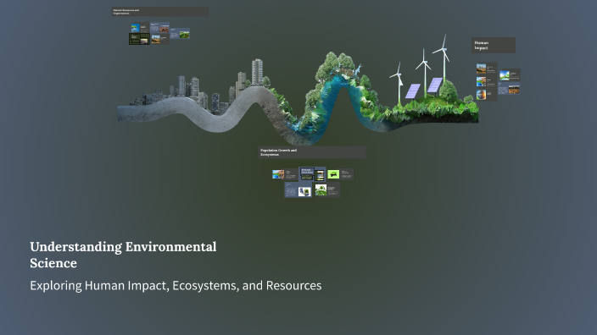The height and width of the screenshot is (335, 597).
Task: Open the Human Impact topic label
Action: [x=494, y=45]
